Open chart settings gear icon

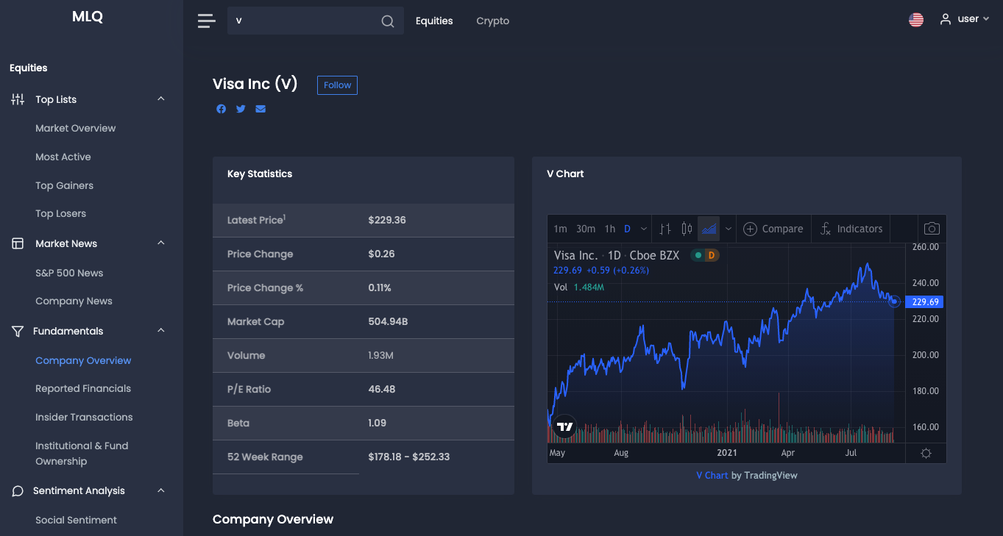click(x=926, y=453)
